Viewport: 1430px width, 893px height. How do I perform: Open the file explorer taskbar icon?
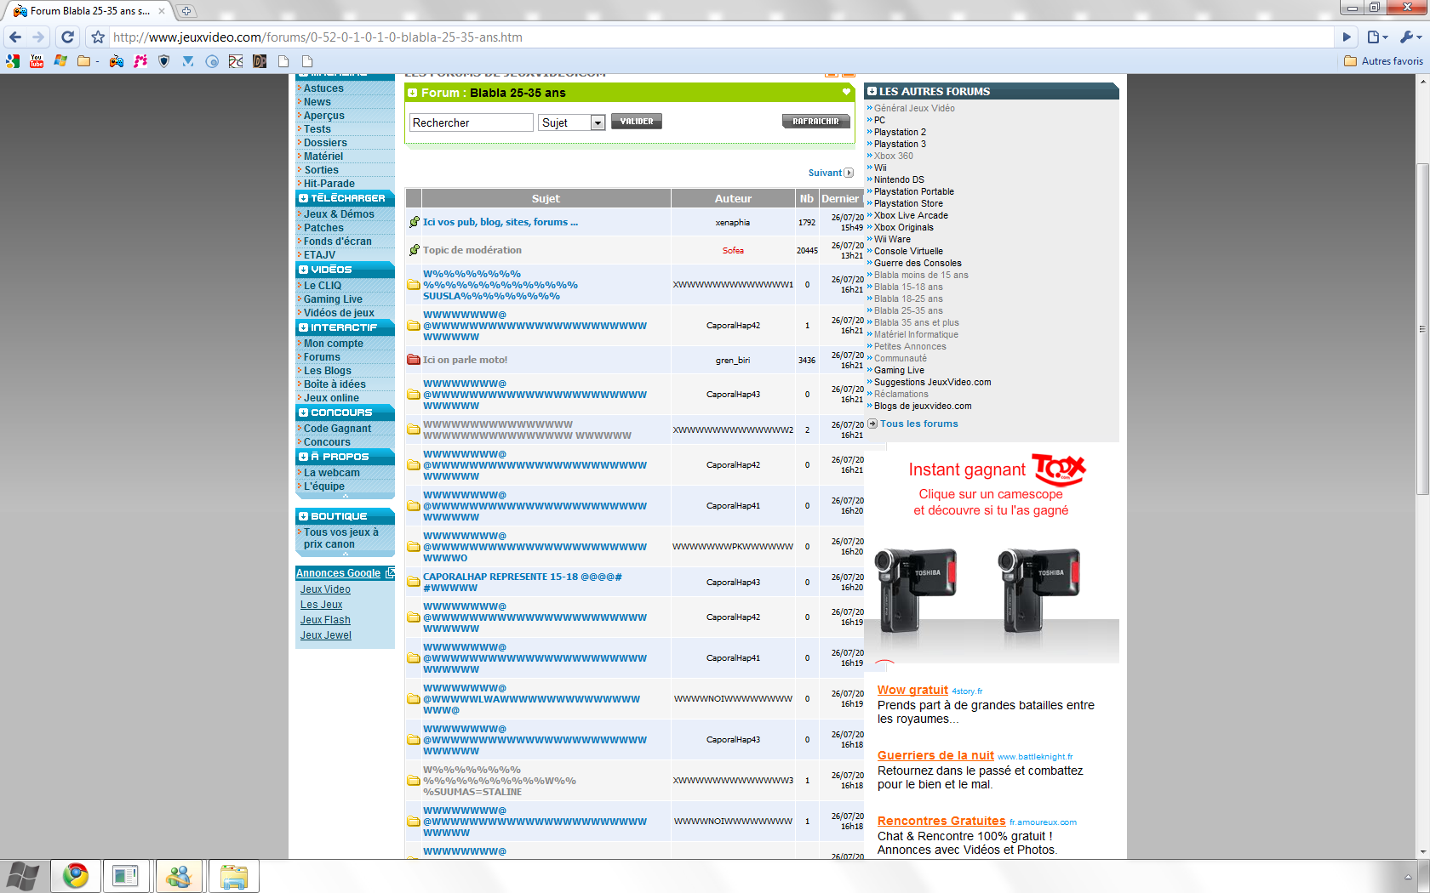[233, 876]
